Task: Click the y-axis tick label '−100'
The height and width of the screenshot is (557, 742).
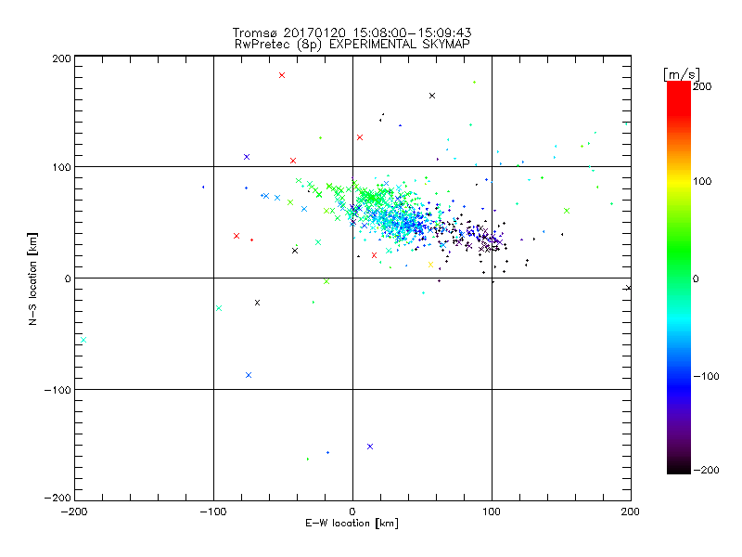Action: click(58, 390)
